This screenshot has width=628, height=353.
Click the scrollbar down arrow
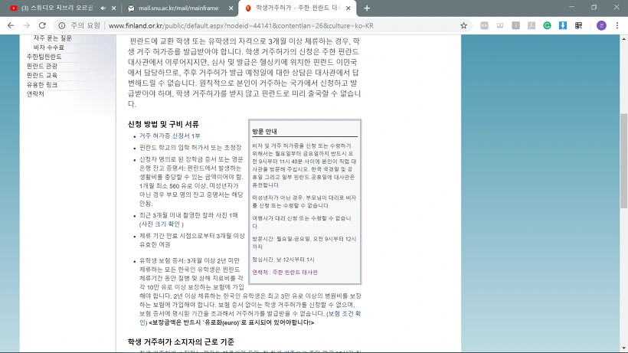[x=623, y=348]
